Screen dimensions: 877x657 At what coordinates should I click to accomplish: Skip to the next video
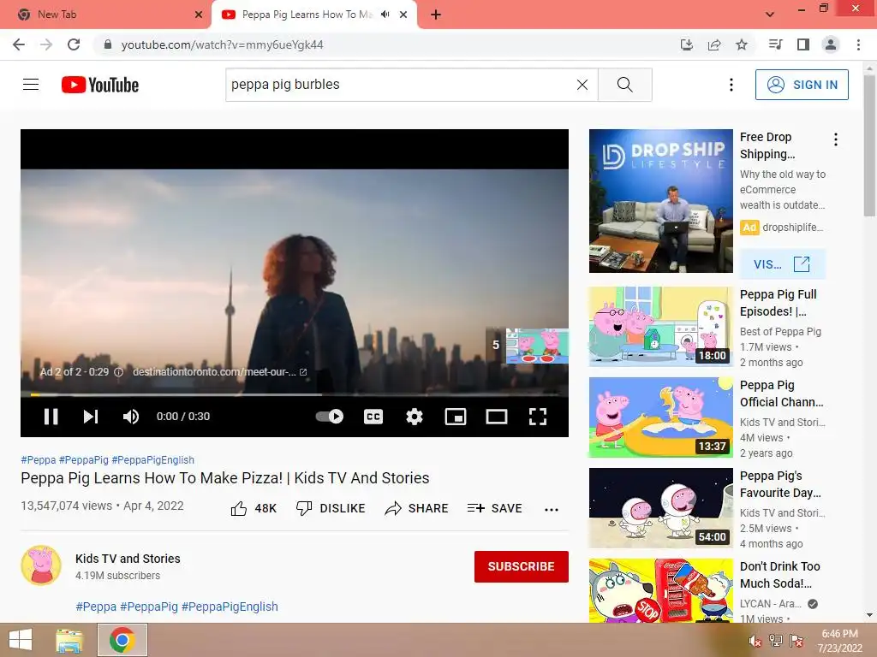(x=91, y=417)
